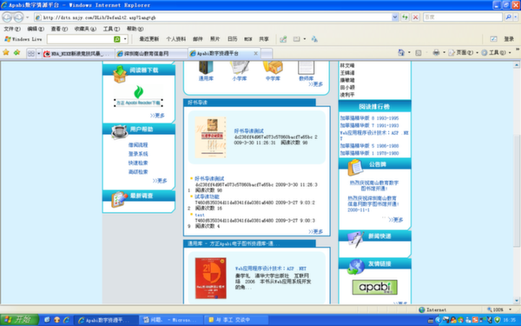Open the Quick Tabs dropdown arrow

38,53
